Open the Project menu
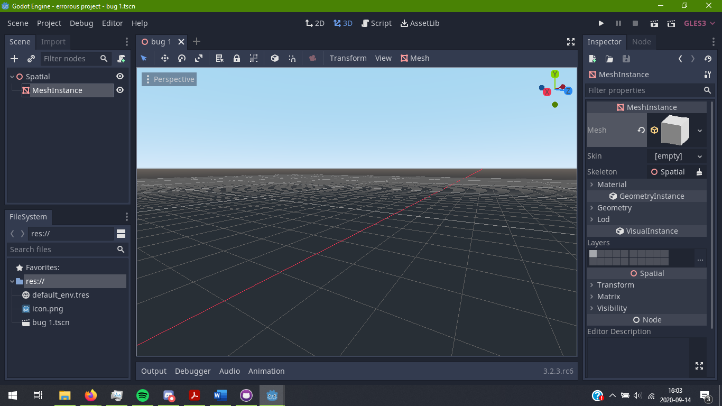Screen dimensions: 722x406 (49, 23)
